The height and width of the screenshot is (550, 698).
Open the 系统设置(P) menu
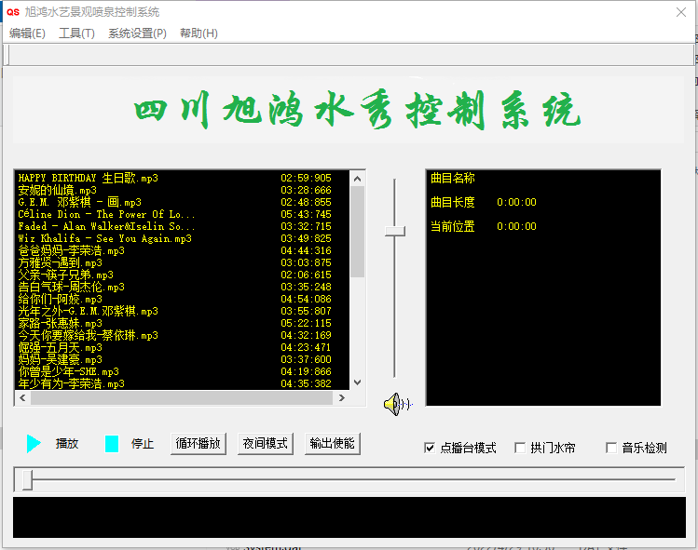[x=137, y=34]
